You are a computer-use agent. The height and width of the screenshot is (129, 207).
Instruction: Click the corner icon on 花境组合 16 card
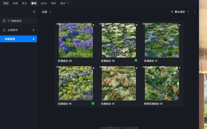pos(93,68)
